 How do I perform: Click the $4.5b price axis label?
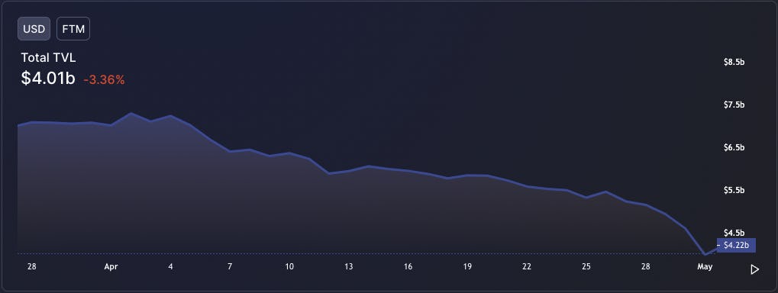tap(734, 233)
